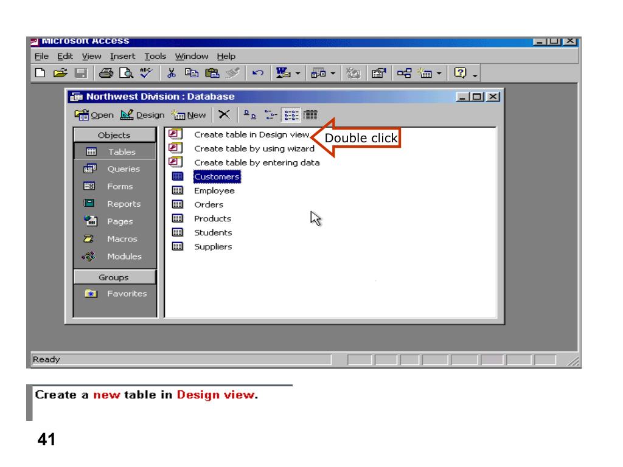This screenshot has width=623, height=467.
Task: Click the Format Painter brush icon
Action: [x=233, y=73]
